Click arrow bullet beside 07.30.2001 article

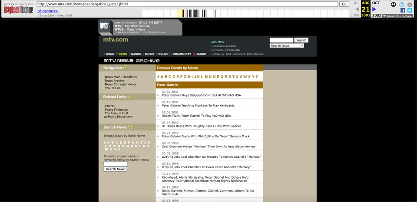click(x=158, y=95)
